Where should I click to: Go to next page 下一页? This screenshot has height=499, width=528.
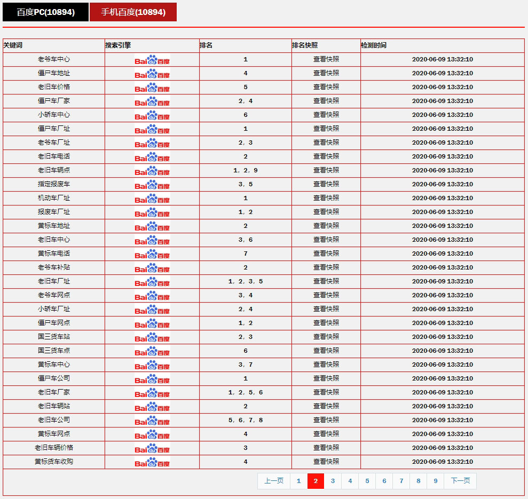tap(460, 481)
